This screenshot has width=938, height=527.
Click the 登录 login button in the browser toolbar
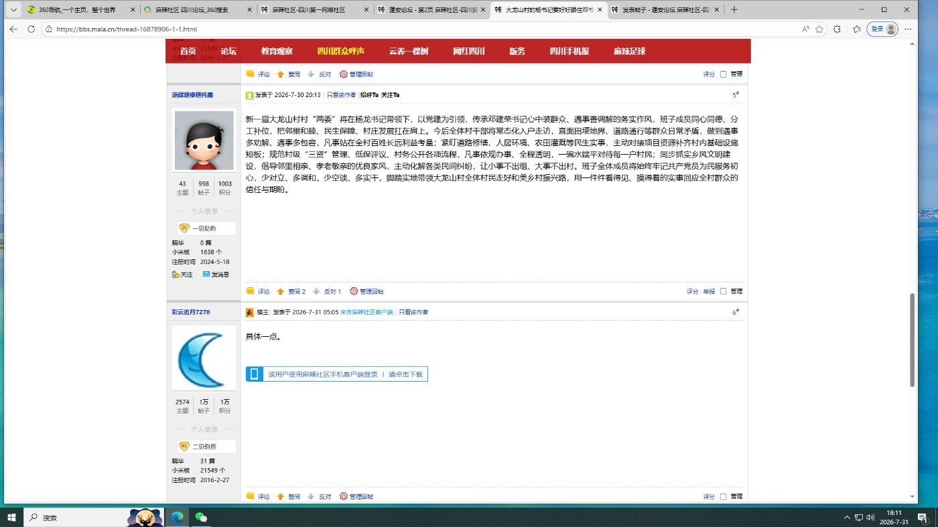[883, 29]
